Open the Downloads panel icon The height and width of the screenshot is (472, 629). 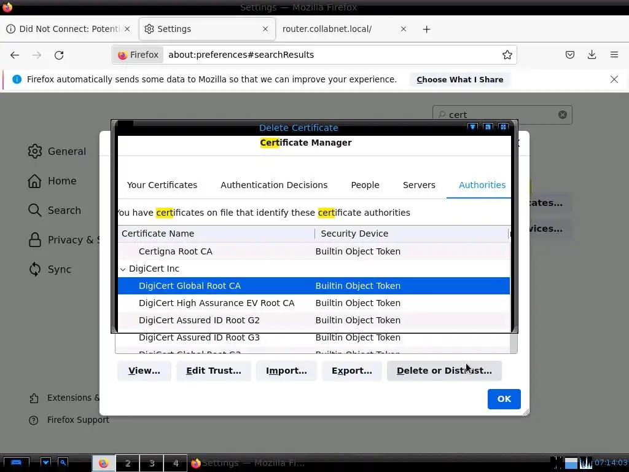(x=592, y=55)
